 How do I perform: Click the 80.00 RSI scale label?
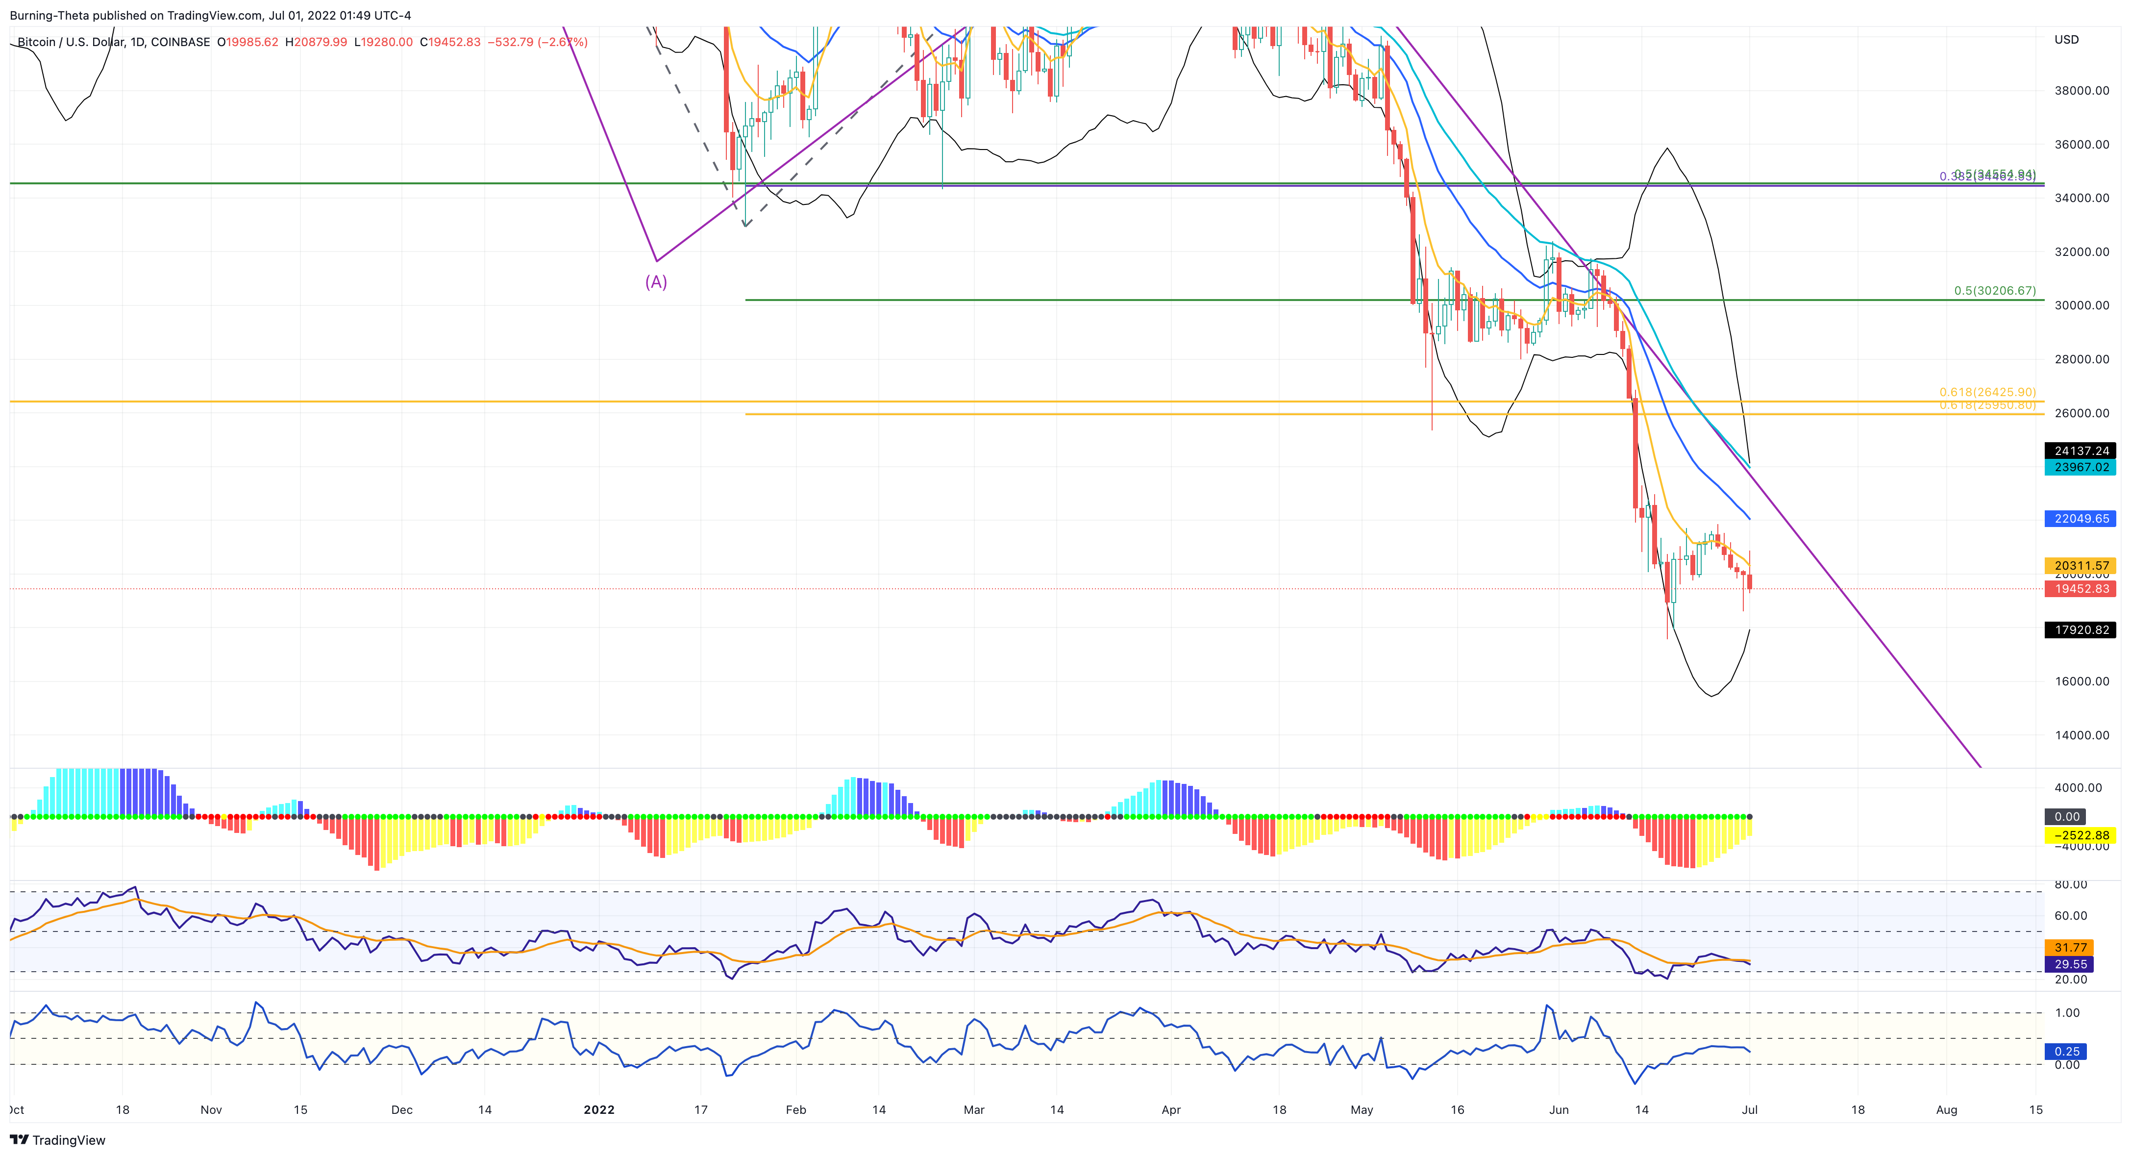pyautogui.click(x=2071, y=885)
